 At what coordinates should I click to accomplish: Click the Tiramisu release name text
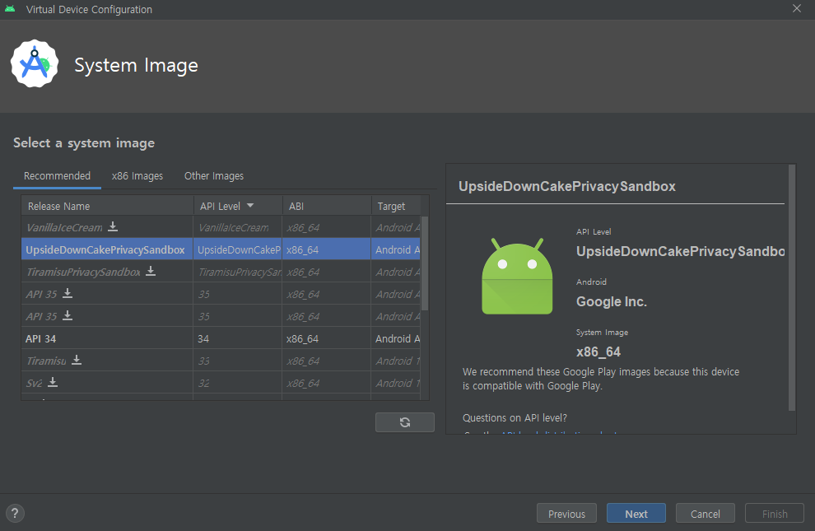coord(46,361)
